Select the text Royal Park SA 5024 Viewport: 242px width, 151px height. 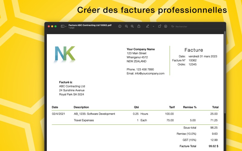click(71, 95)
